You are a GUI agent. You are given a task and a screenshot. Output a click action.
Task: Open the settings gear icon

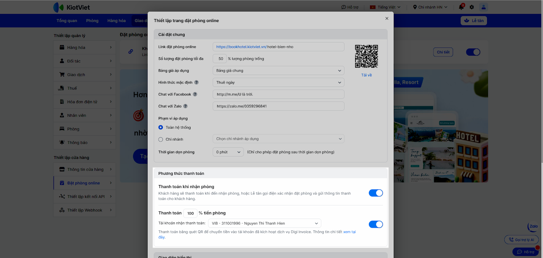click(472, 7)
